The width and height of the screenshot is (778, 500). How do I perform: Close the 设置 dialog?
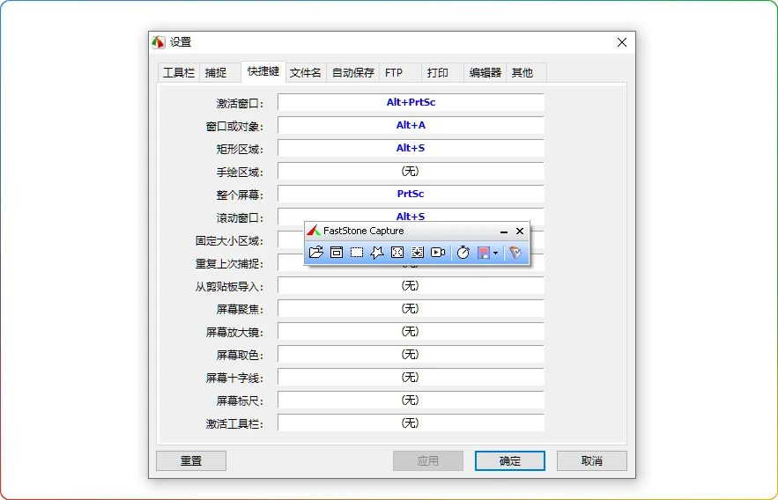[x=622, y=42]
